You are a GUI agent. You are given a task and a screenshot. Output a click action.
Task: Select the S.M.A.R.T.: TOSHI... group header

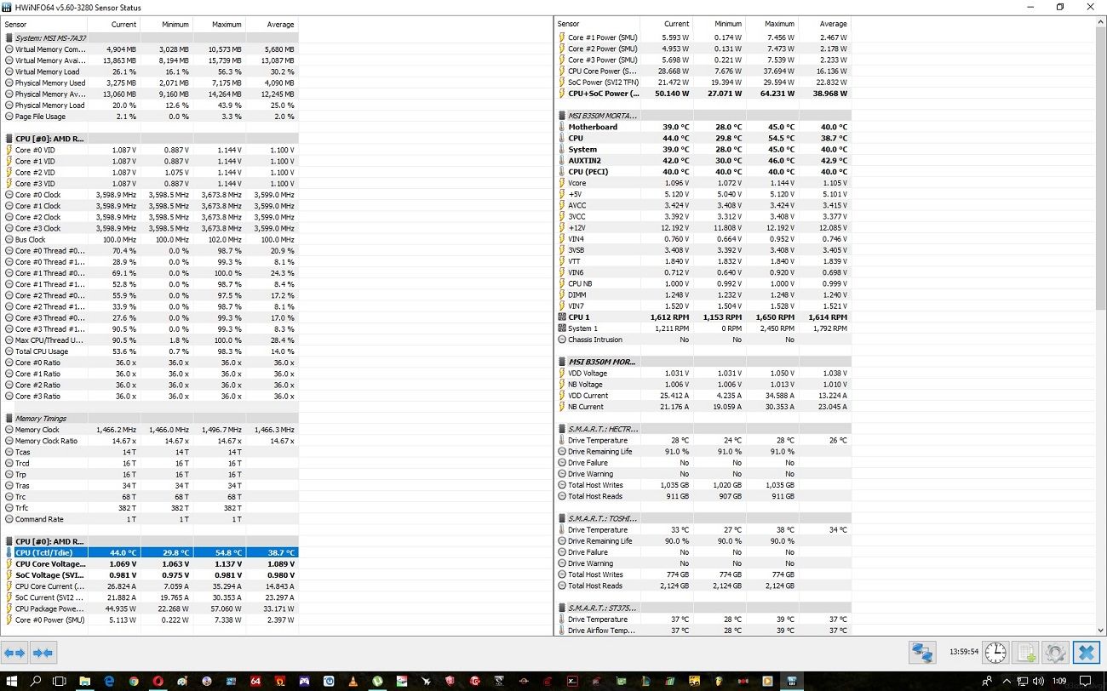tap(703, 519)
